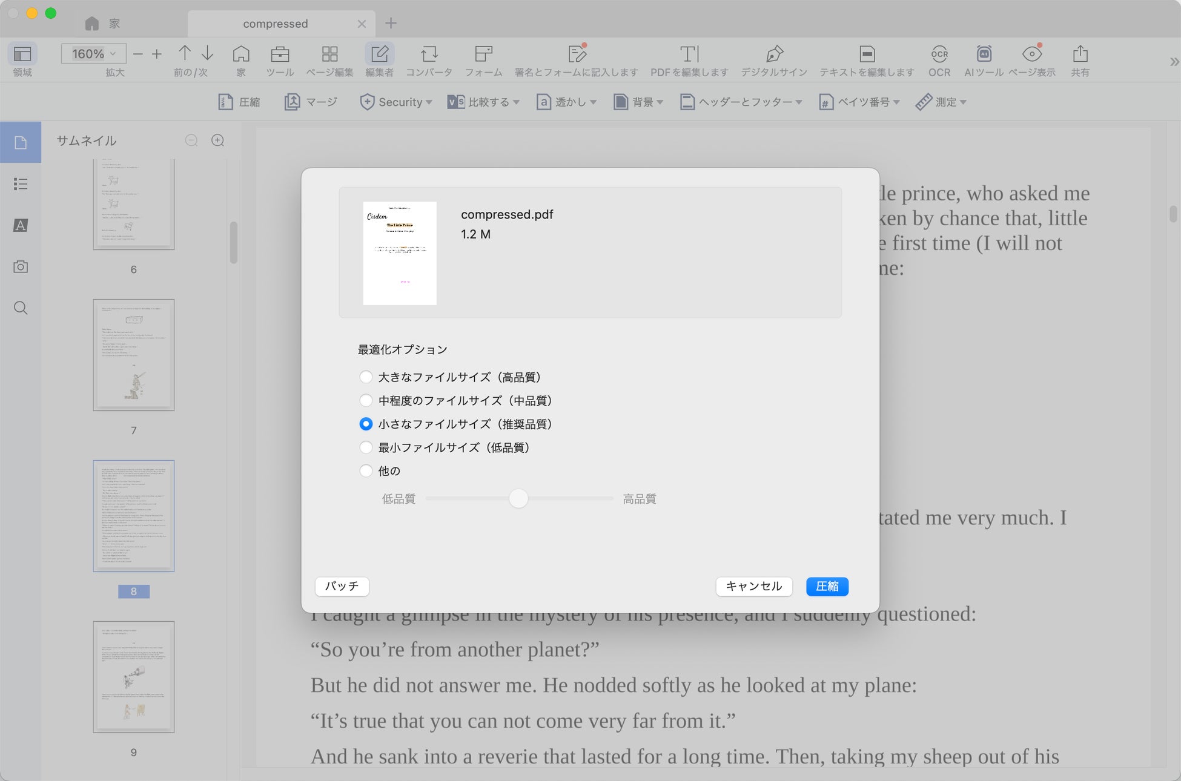1181x781 pixels.
Task: Zoom in thumbnails with plus magnifier
Action: 217,140
